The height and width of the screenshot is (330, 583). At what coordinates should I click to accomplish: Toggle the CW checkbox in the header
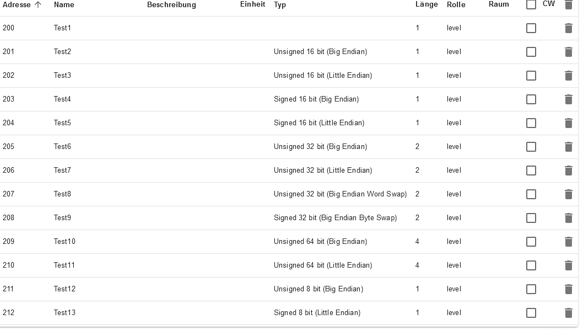531,5
